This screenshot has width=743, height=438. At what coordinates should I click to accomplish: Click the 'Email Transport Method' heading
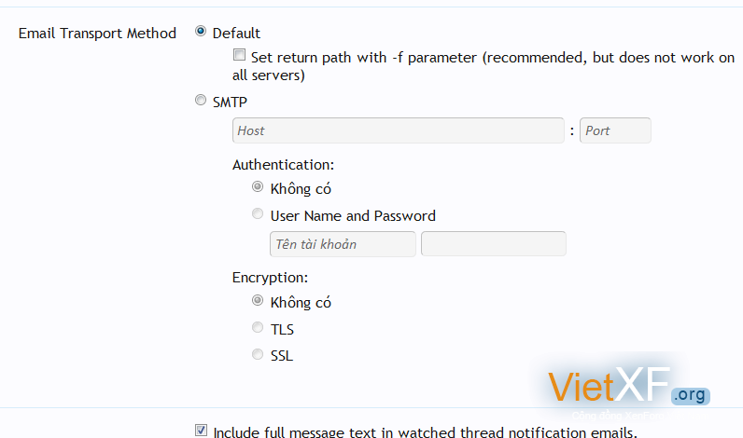(97, 33)
